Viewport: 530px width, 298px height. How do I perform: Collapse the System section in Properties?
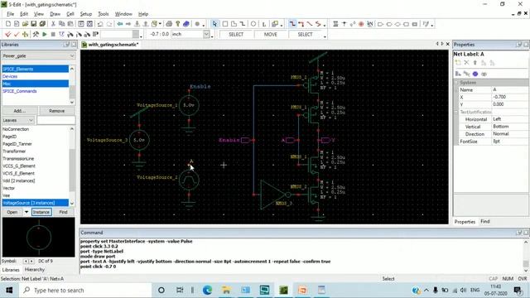(x=456, y=83)
